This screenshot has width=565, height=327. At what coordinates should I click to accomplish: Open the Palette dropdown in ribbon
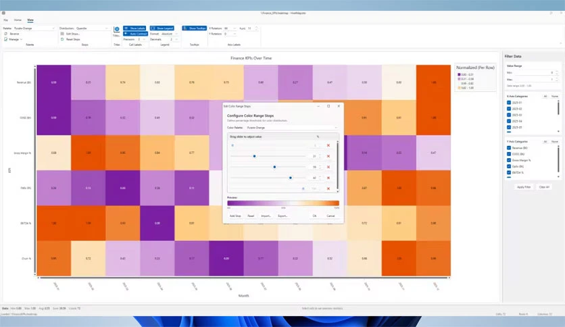34,28
